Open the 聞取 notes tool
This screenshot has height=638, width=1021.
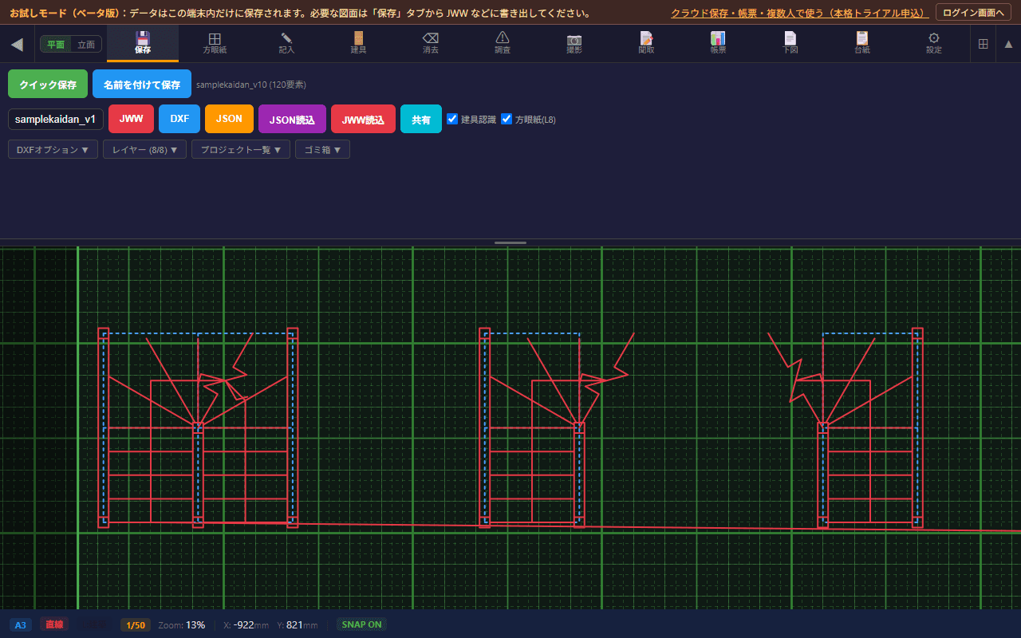point(646,43)
